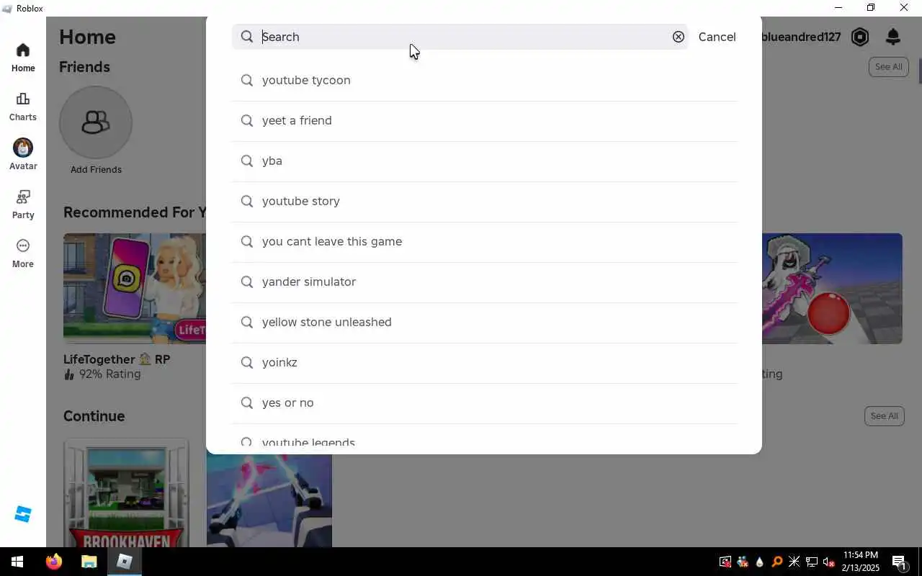Click the taskbar clock showing 11:54 PM
Screen dimensions: 922x576
pos(860,562)
